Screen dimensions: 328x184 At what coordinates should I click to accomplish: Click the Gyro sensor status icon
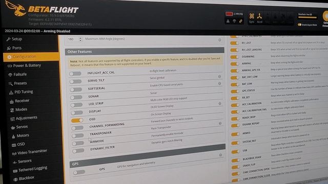252,16
